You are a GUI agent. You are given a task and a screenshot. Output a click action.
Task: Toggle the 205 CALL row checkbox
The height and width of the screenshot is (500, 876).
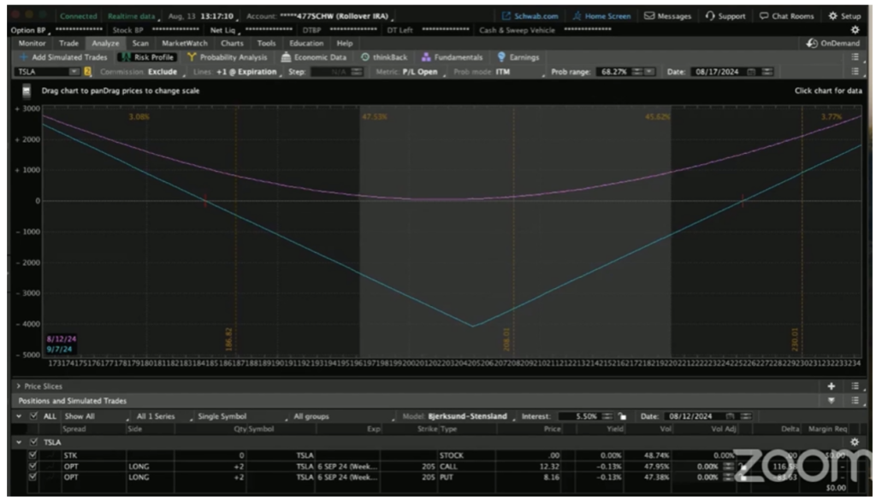click(x=33, y=466)
